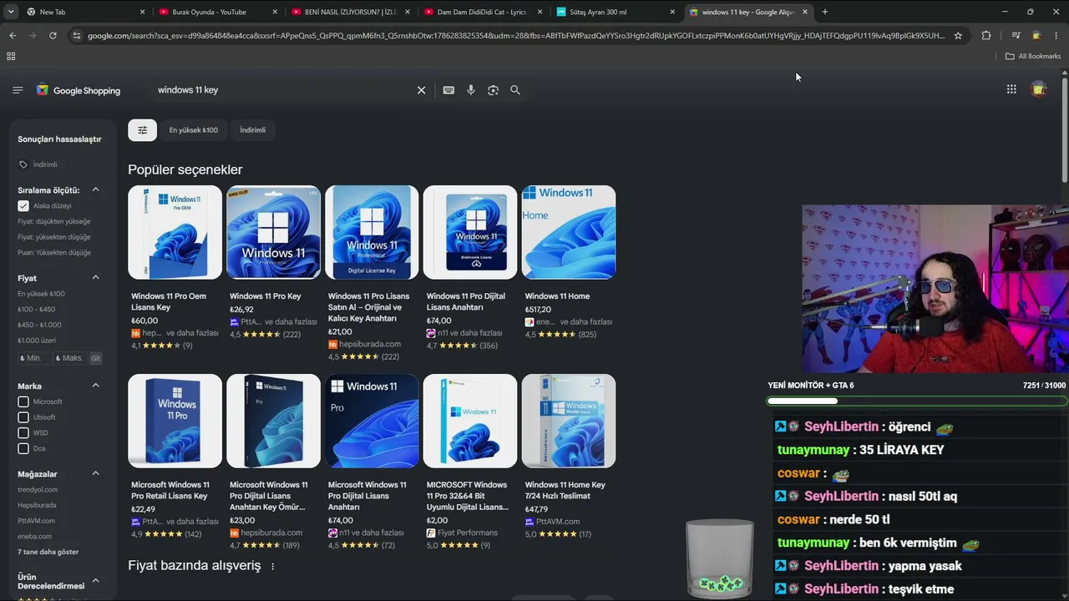
Task: Click the Chrome address bar URL
Action: 516,35
